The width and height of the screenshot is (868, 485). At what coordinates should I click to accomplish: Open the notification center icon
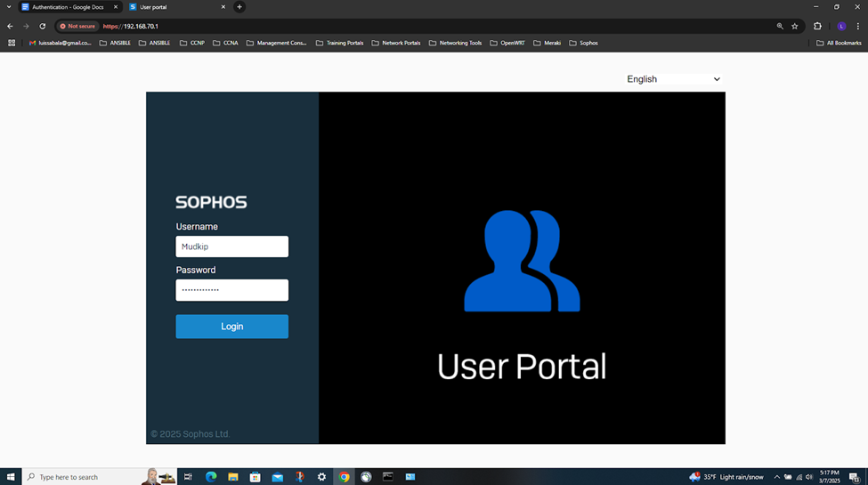tap(854, 477)
